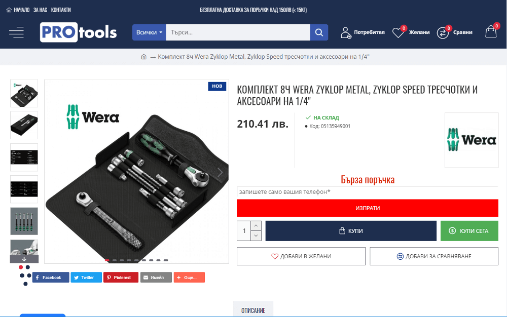Open the hamburger menu icon
507x317 pixels.
point(17,32)
